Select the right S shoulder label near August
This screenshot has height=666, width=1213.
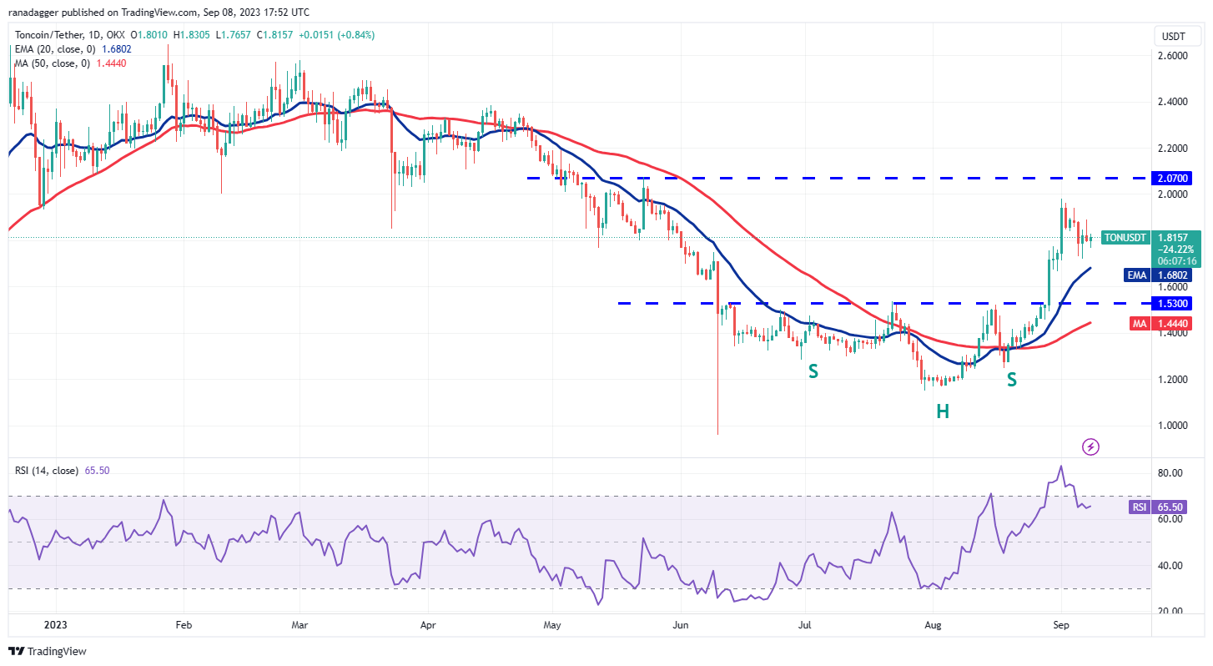pos(1011,380)
